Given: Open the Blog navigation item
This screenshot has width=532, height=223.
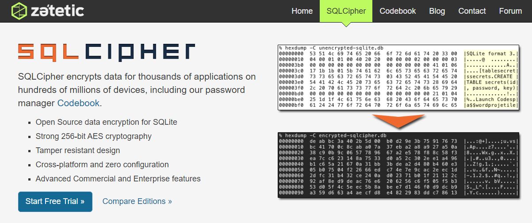Looking at the screenshot, I should 437,11.
